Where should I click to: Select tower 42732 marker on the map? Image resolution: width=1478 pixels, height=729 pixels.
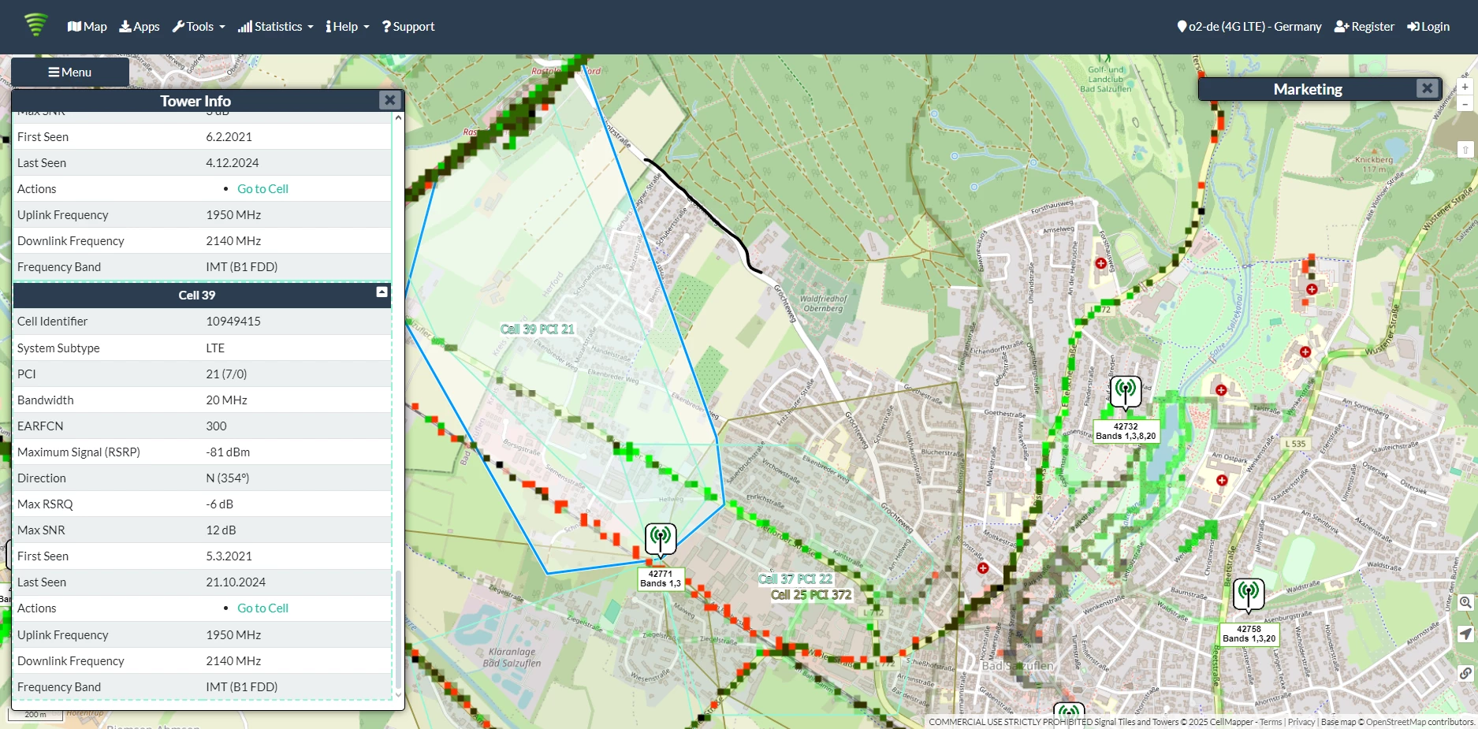[x=1126, y=391]
